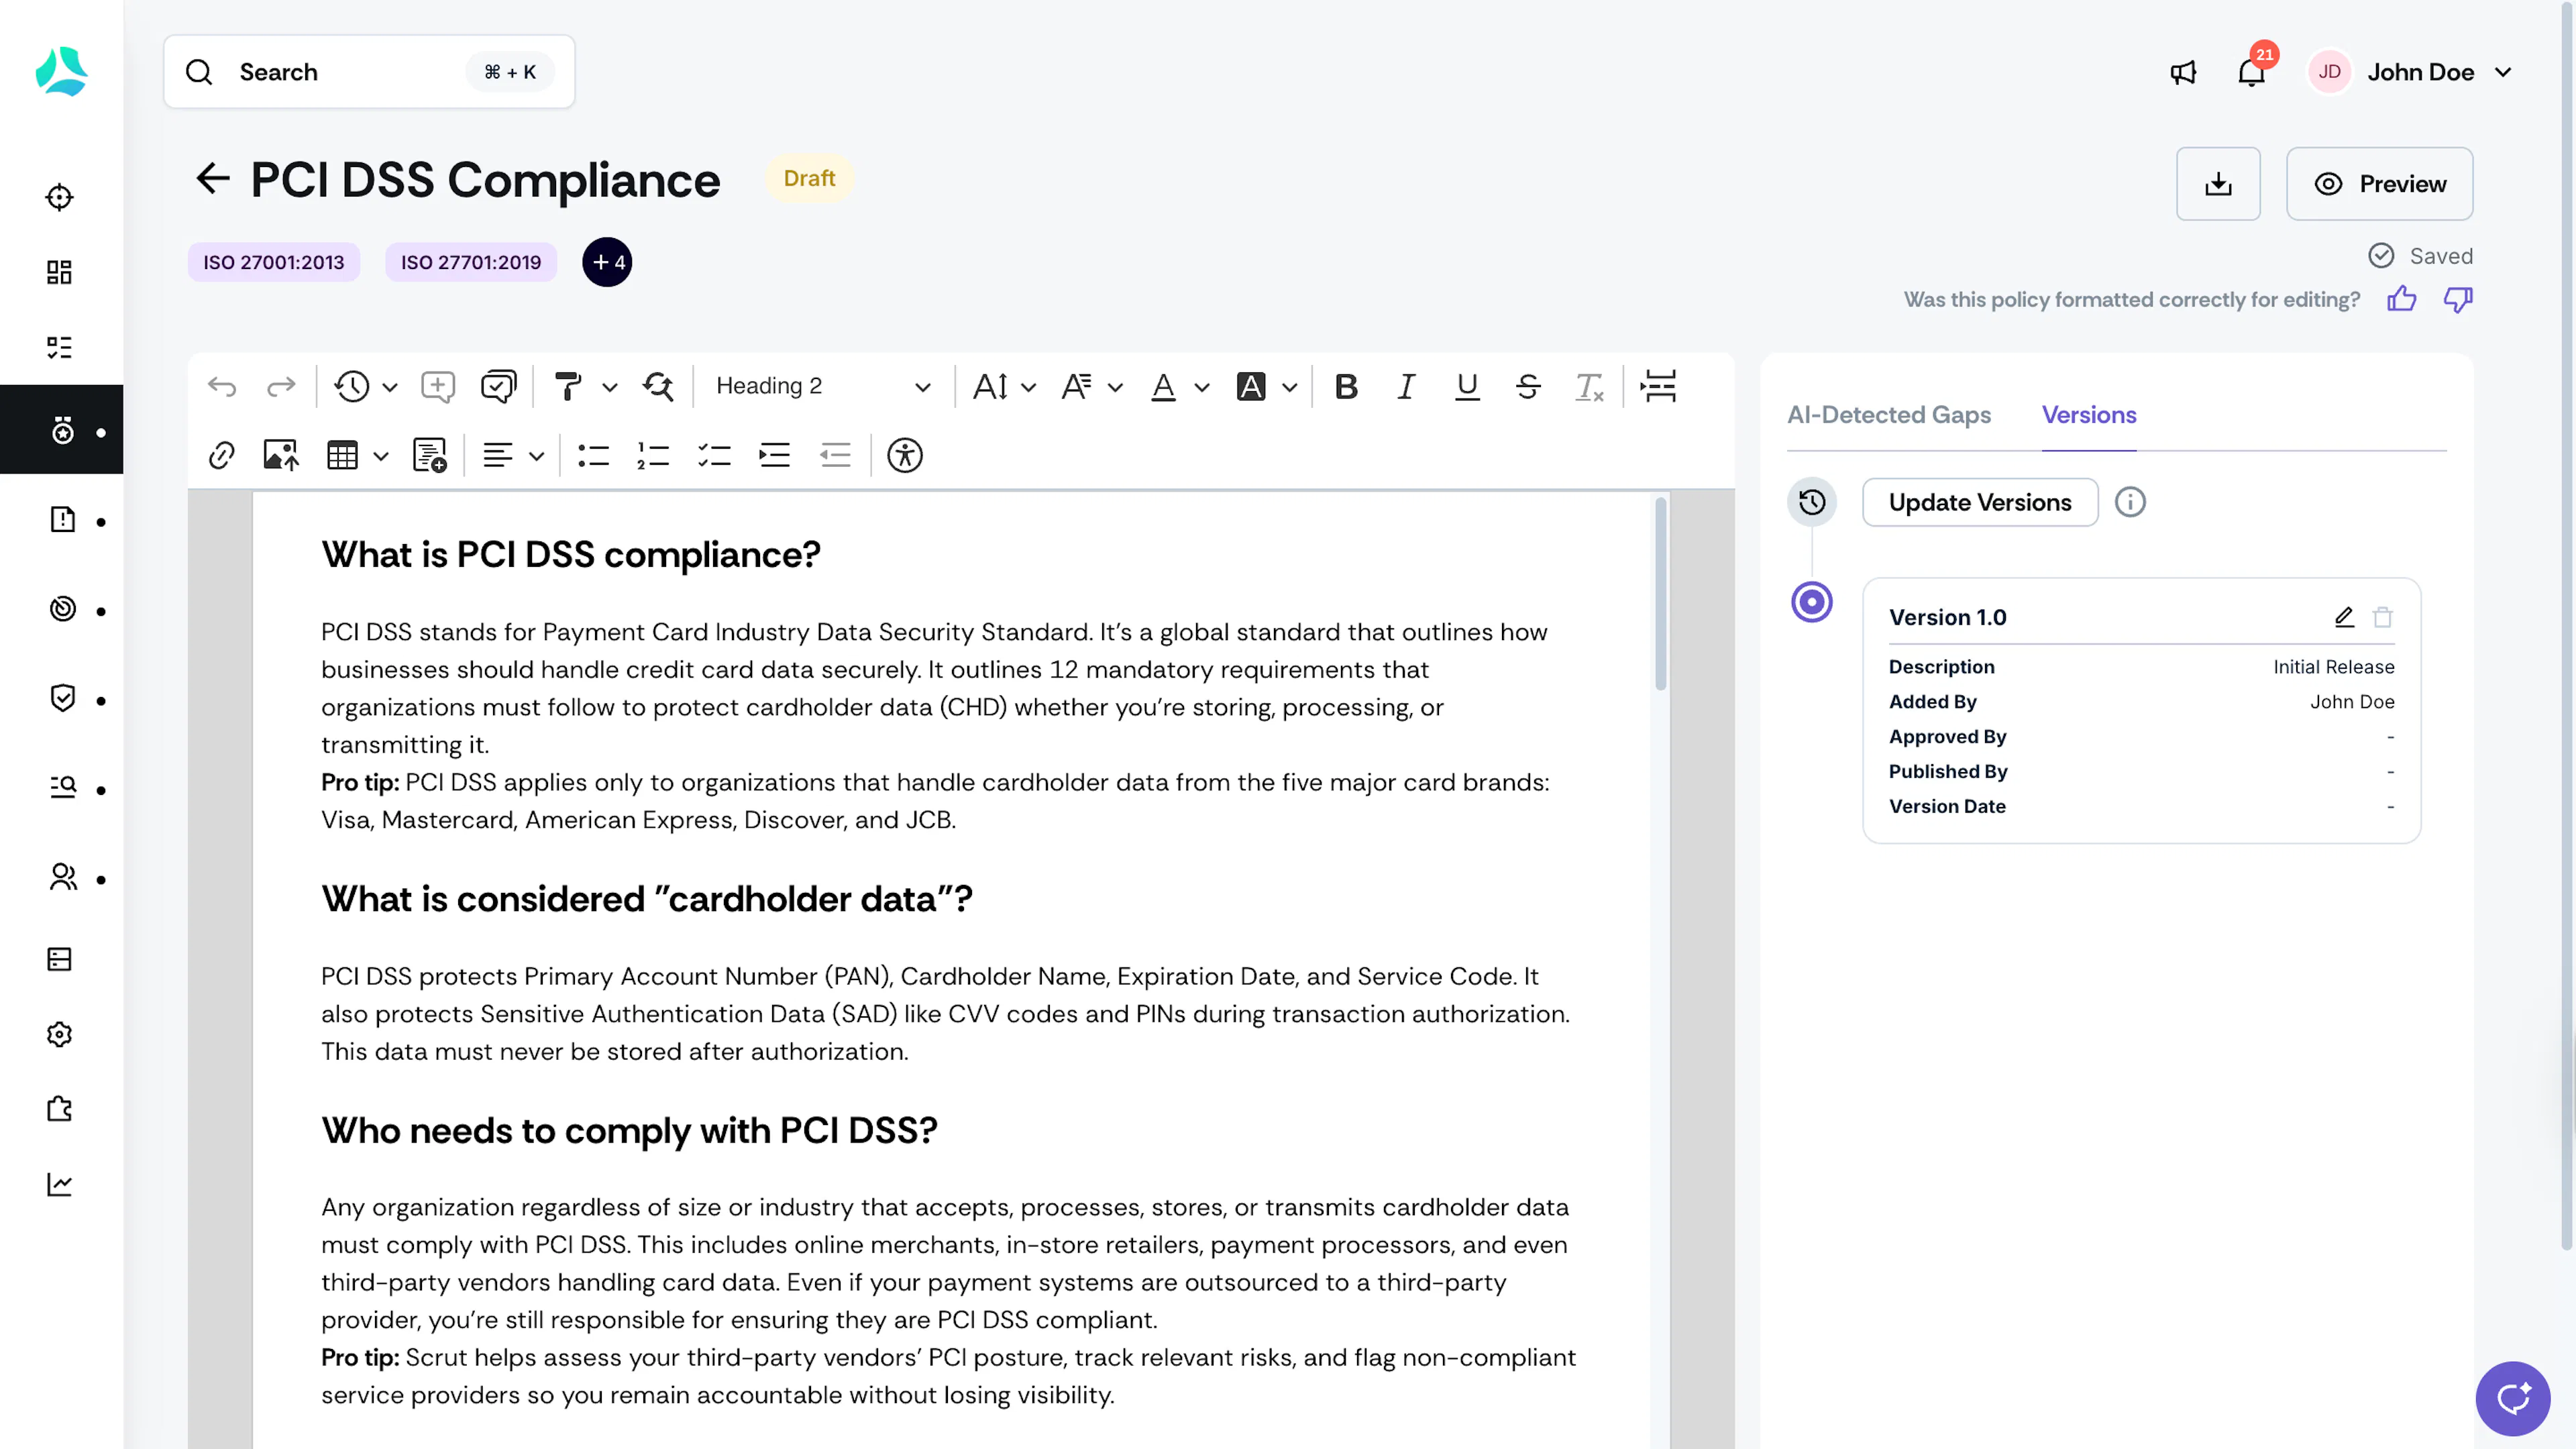Screen dimensions: 2576x1449
Task: Toggle bold formatting
Action: 1346,386
